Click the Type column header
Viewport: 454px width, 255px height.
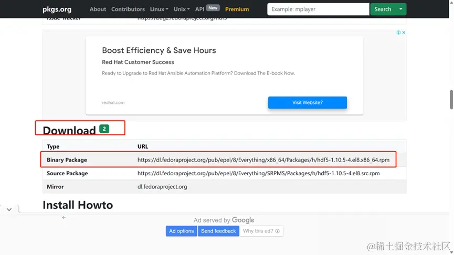click(53, 146)
